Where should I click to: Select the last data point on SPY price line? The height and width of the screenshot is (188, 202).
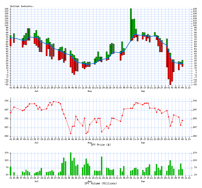(x=182, y=120)
